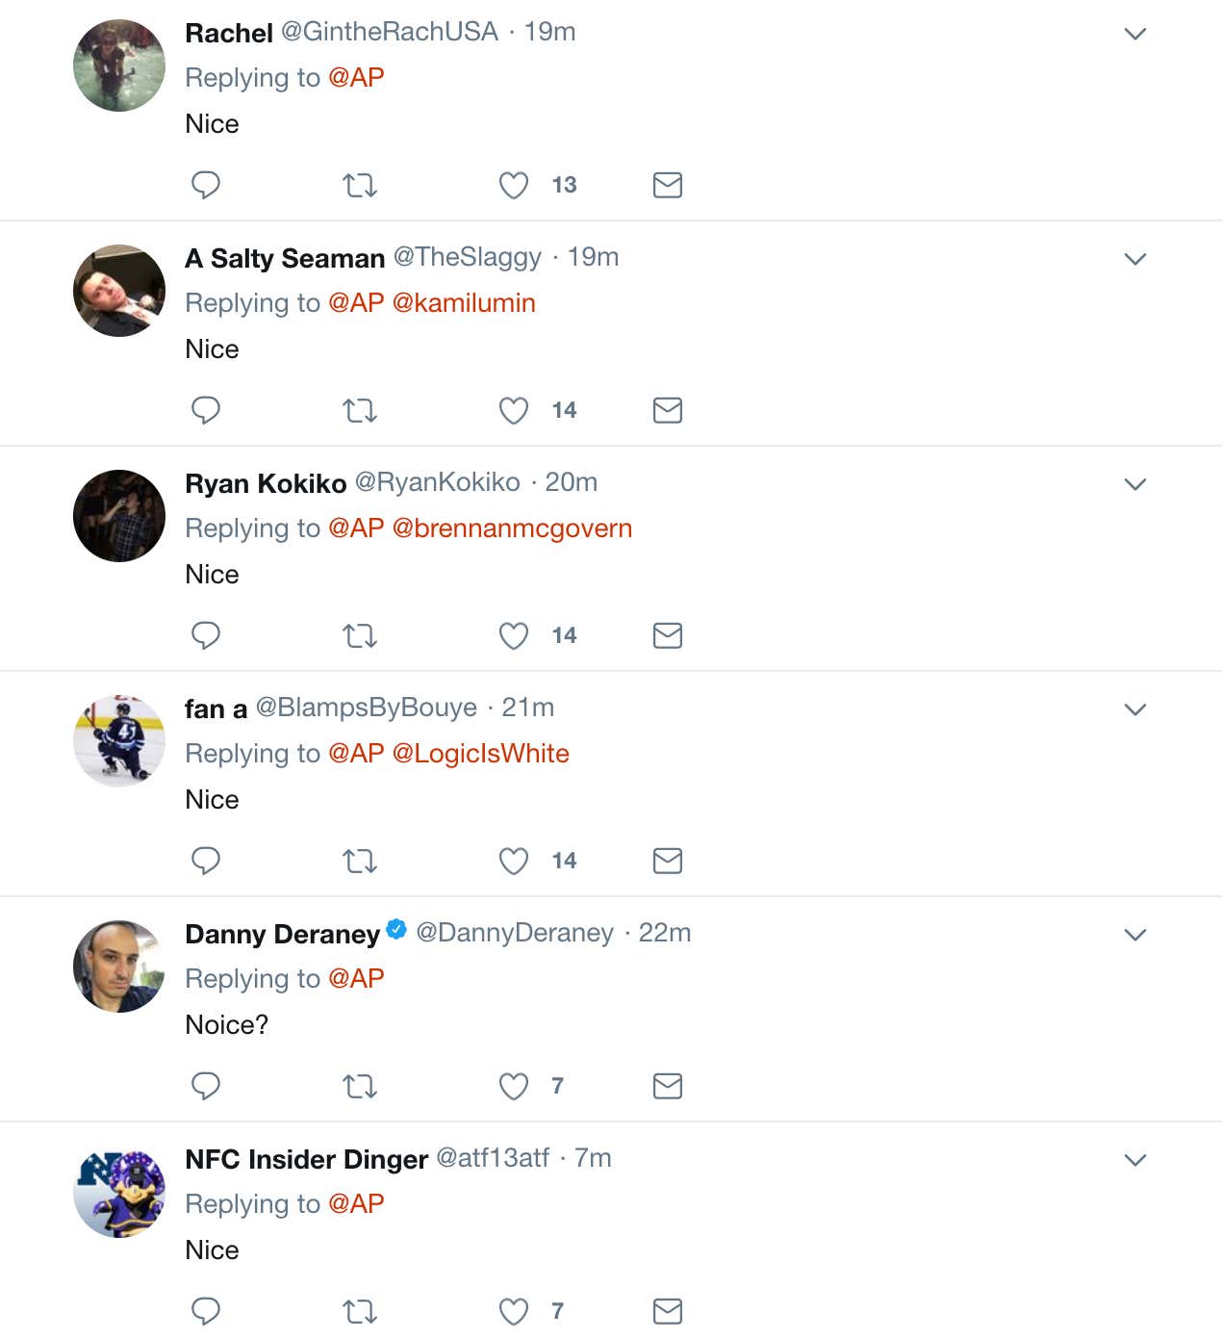This screenshot has width=1222, height=1340.
Task: Open the @kamilumin mention link
Action: (x=464, y=303)
